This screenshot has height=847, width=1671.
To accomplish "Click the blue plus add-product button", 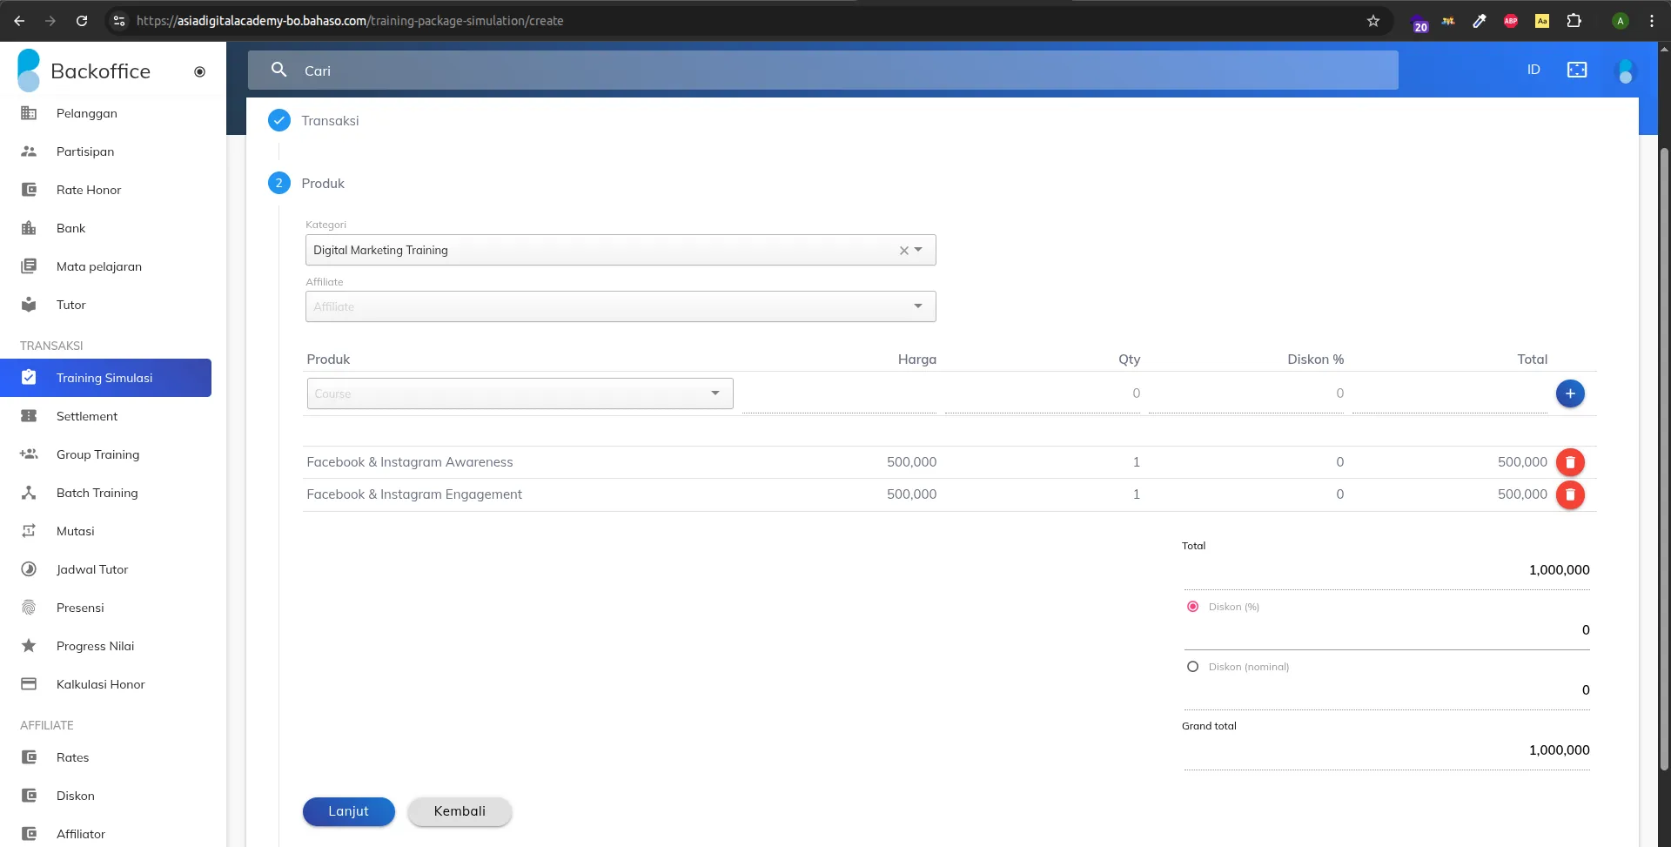I will tap(1569, 393).
